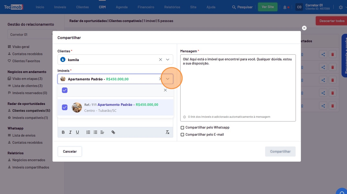
Task: Click the Bold formatting icon
Action: 63,132
